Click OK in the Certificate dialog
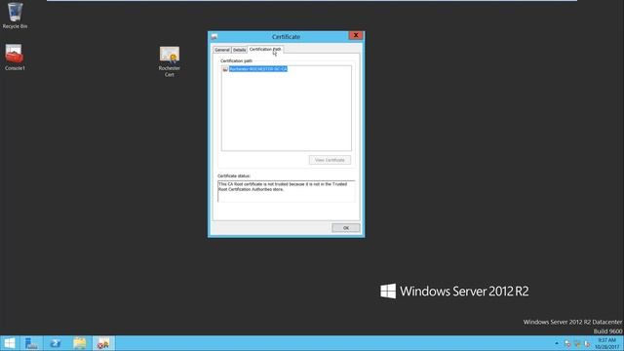This screenshot has width=624, height=351. pyautogui.click(x=346, y=227)
